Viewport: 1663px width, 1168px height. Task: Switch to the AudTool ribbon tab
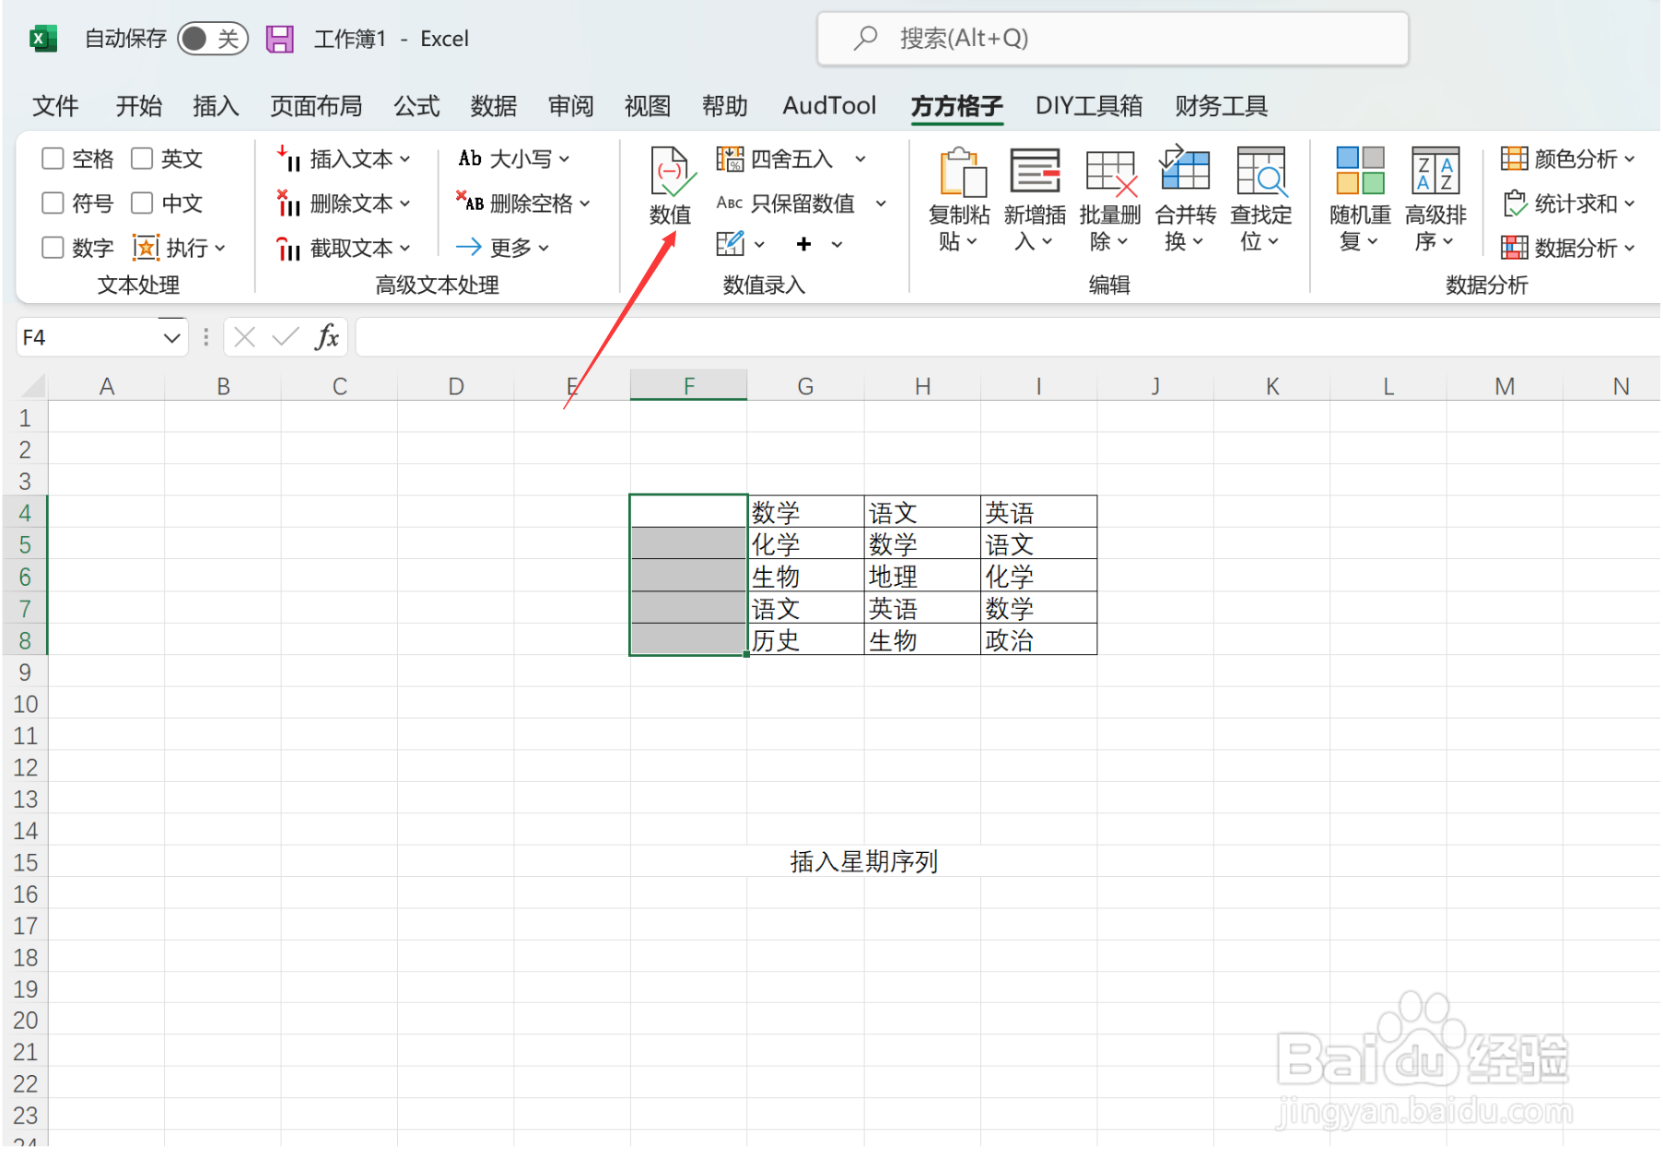click(x=829, y=106)
